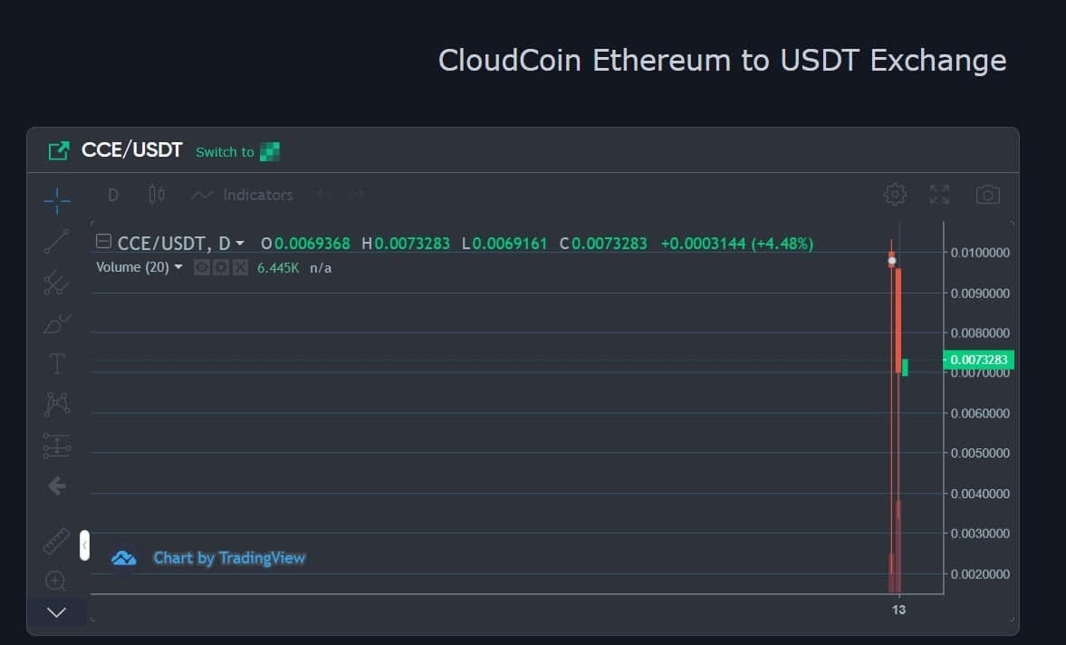Image resolution: width=1066 pixels, height=645 pixels.
Task: Collapse the drawing toolbar with the bottom chevron
Action: tap(56, 612)
